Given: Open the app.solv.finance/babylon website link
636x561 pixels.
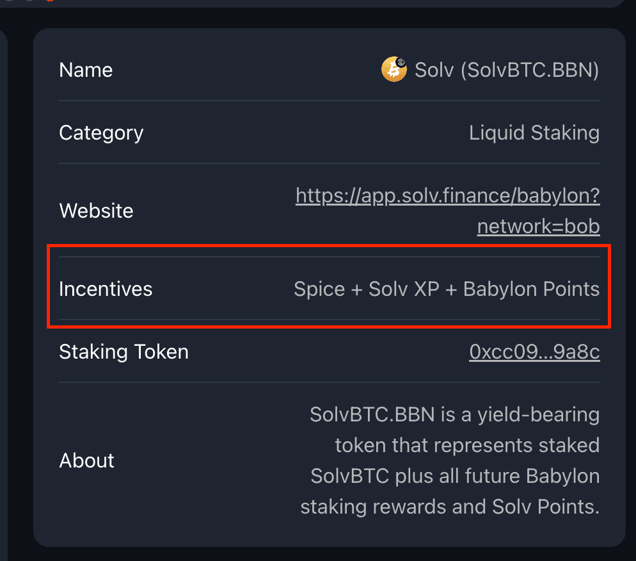Looking at the screenshot, I should pyautogui.click(x=447, y=195).
